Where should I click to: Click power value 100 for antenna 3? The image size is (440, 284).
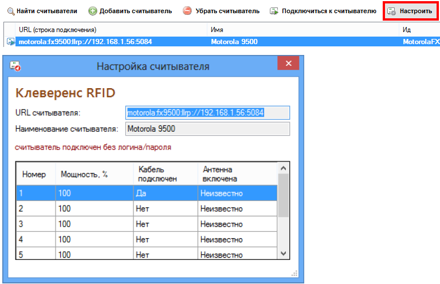tap(95, 224)
